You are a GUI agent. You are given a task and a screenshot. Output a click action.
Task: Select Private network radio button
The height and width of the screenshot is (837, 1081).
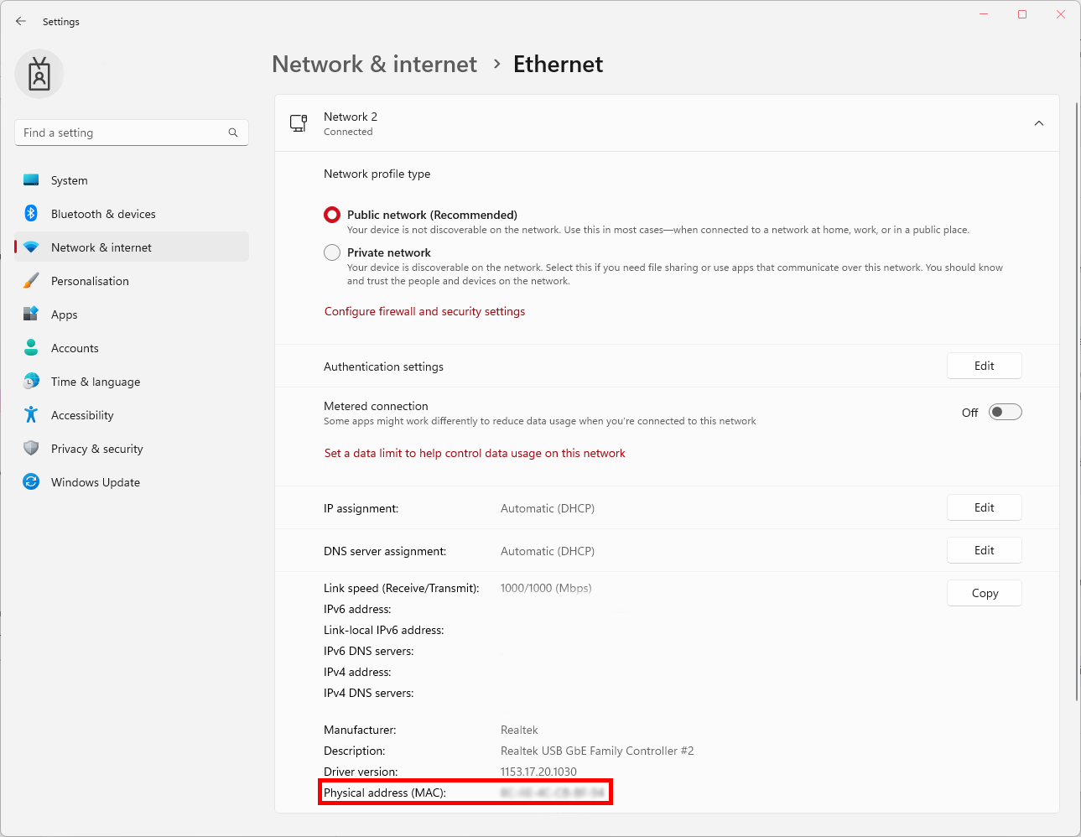point(332,252)
